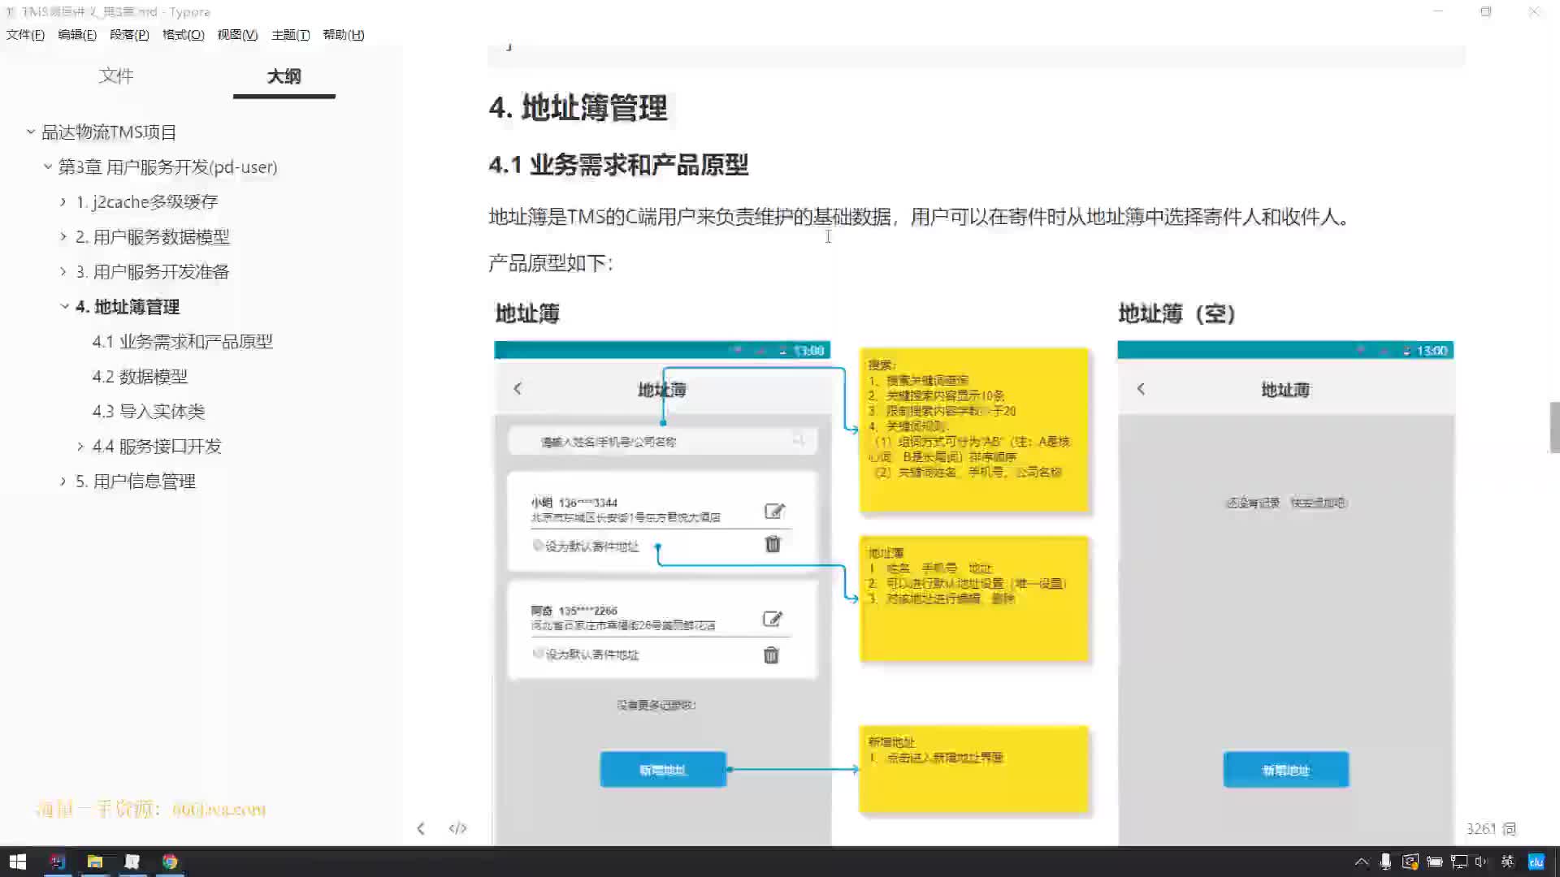This screenshot has height=877, width=1560.
Task: Go to 4.2 数据模型 outline item
Action: 140,376
